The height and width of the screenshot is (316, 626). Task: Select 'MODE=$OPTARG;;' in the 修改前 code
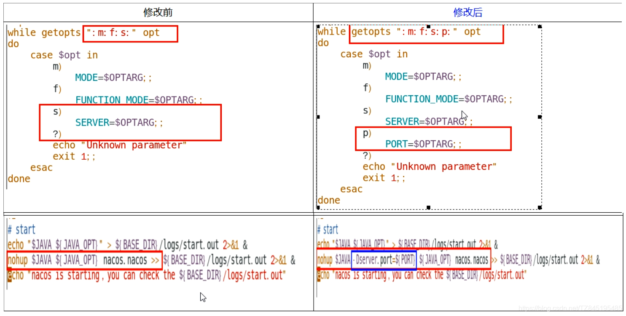pos(113,78)
